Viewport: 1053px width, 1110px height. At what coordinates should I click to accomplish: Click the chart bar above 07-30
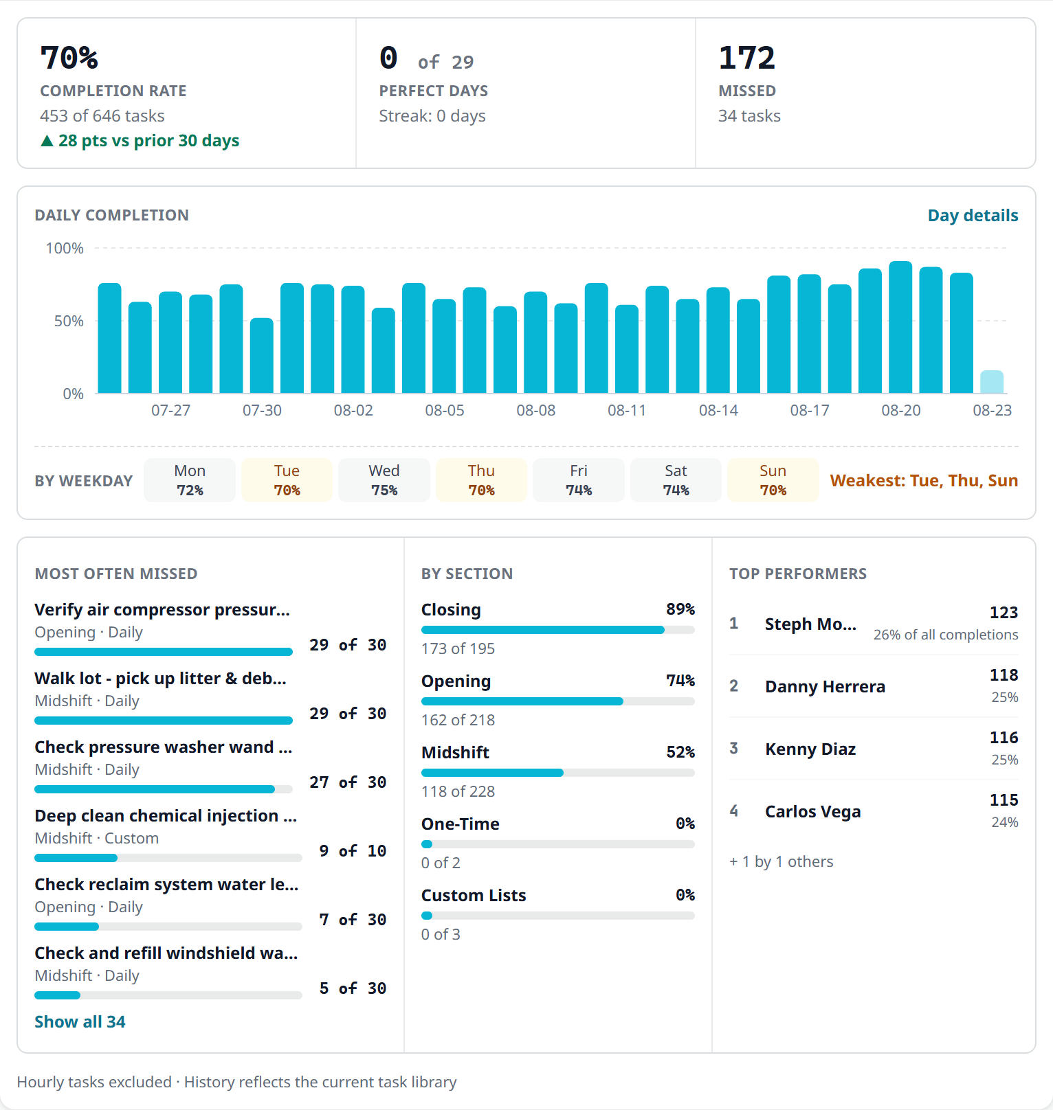click(262, 356)
